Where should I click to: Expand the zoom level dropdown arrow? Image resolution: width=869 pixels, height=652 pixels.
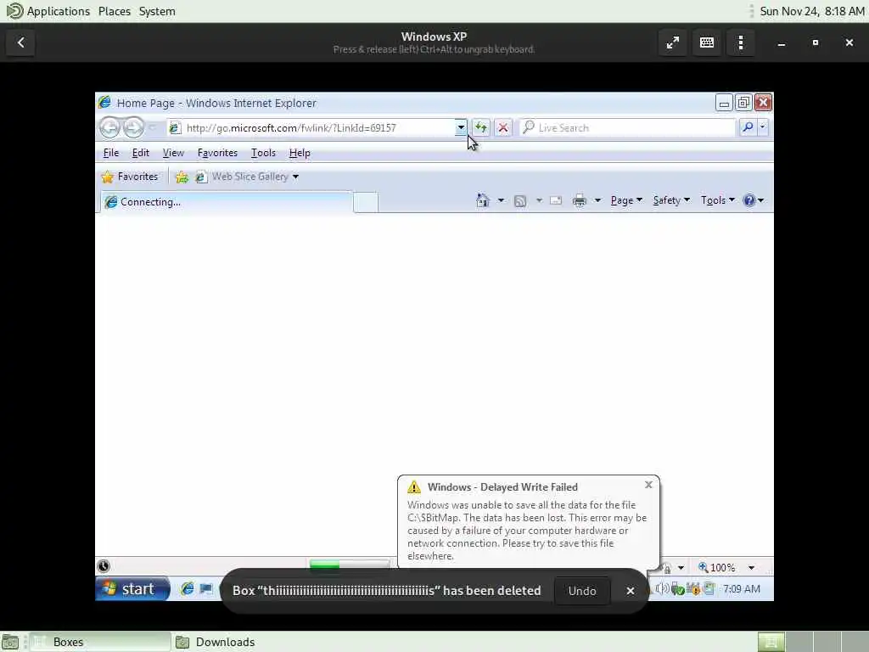(x=751, y=568)
